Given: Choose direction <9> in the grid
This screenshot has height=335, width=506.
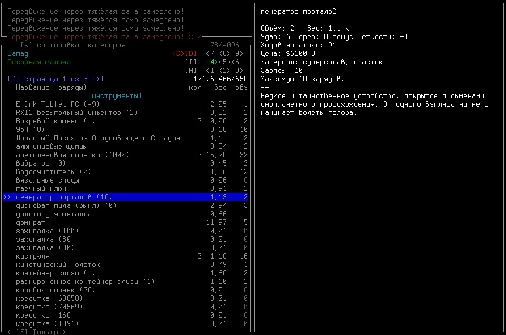Looking at the screenshot, I should 237,54.
